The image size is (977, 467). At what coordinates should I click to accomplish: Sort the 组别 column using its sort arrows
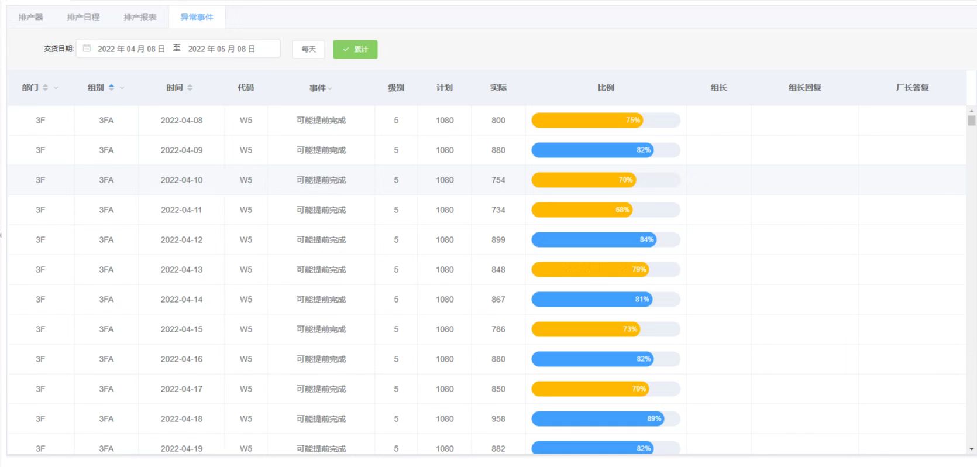[x=111, y=88]
